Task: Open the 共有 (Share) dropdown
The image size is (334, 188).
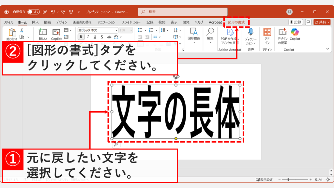Action: [328, 22]
